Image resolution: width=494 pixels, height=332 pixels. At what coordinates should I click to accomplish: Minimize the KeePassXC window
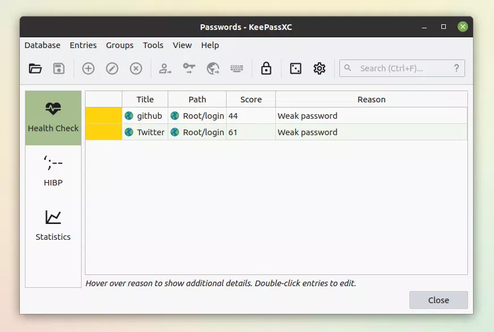[424, 27]
